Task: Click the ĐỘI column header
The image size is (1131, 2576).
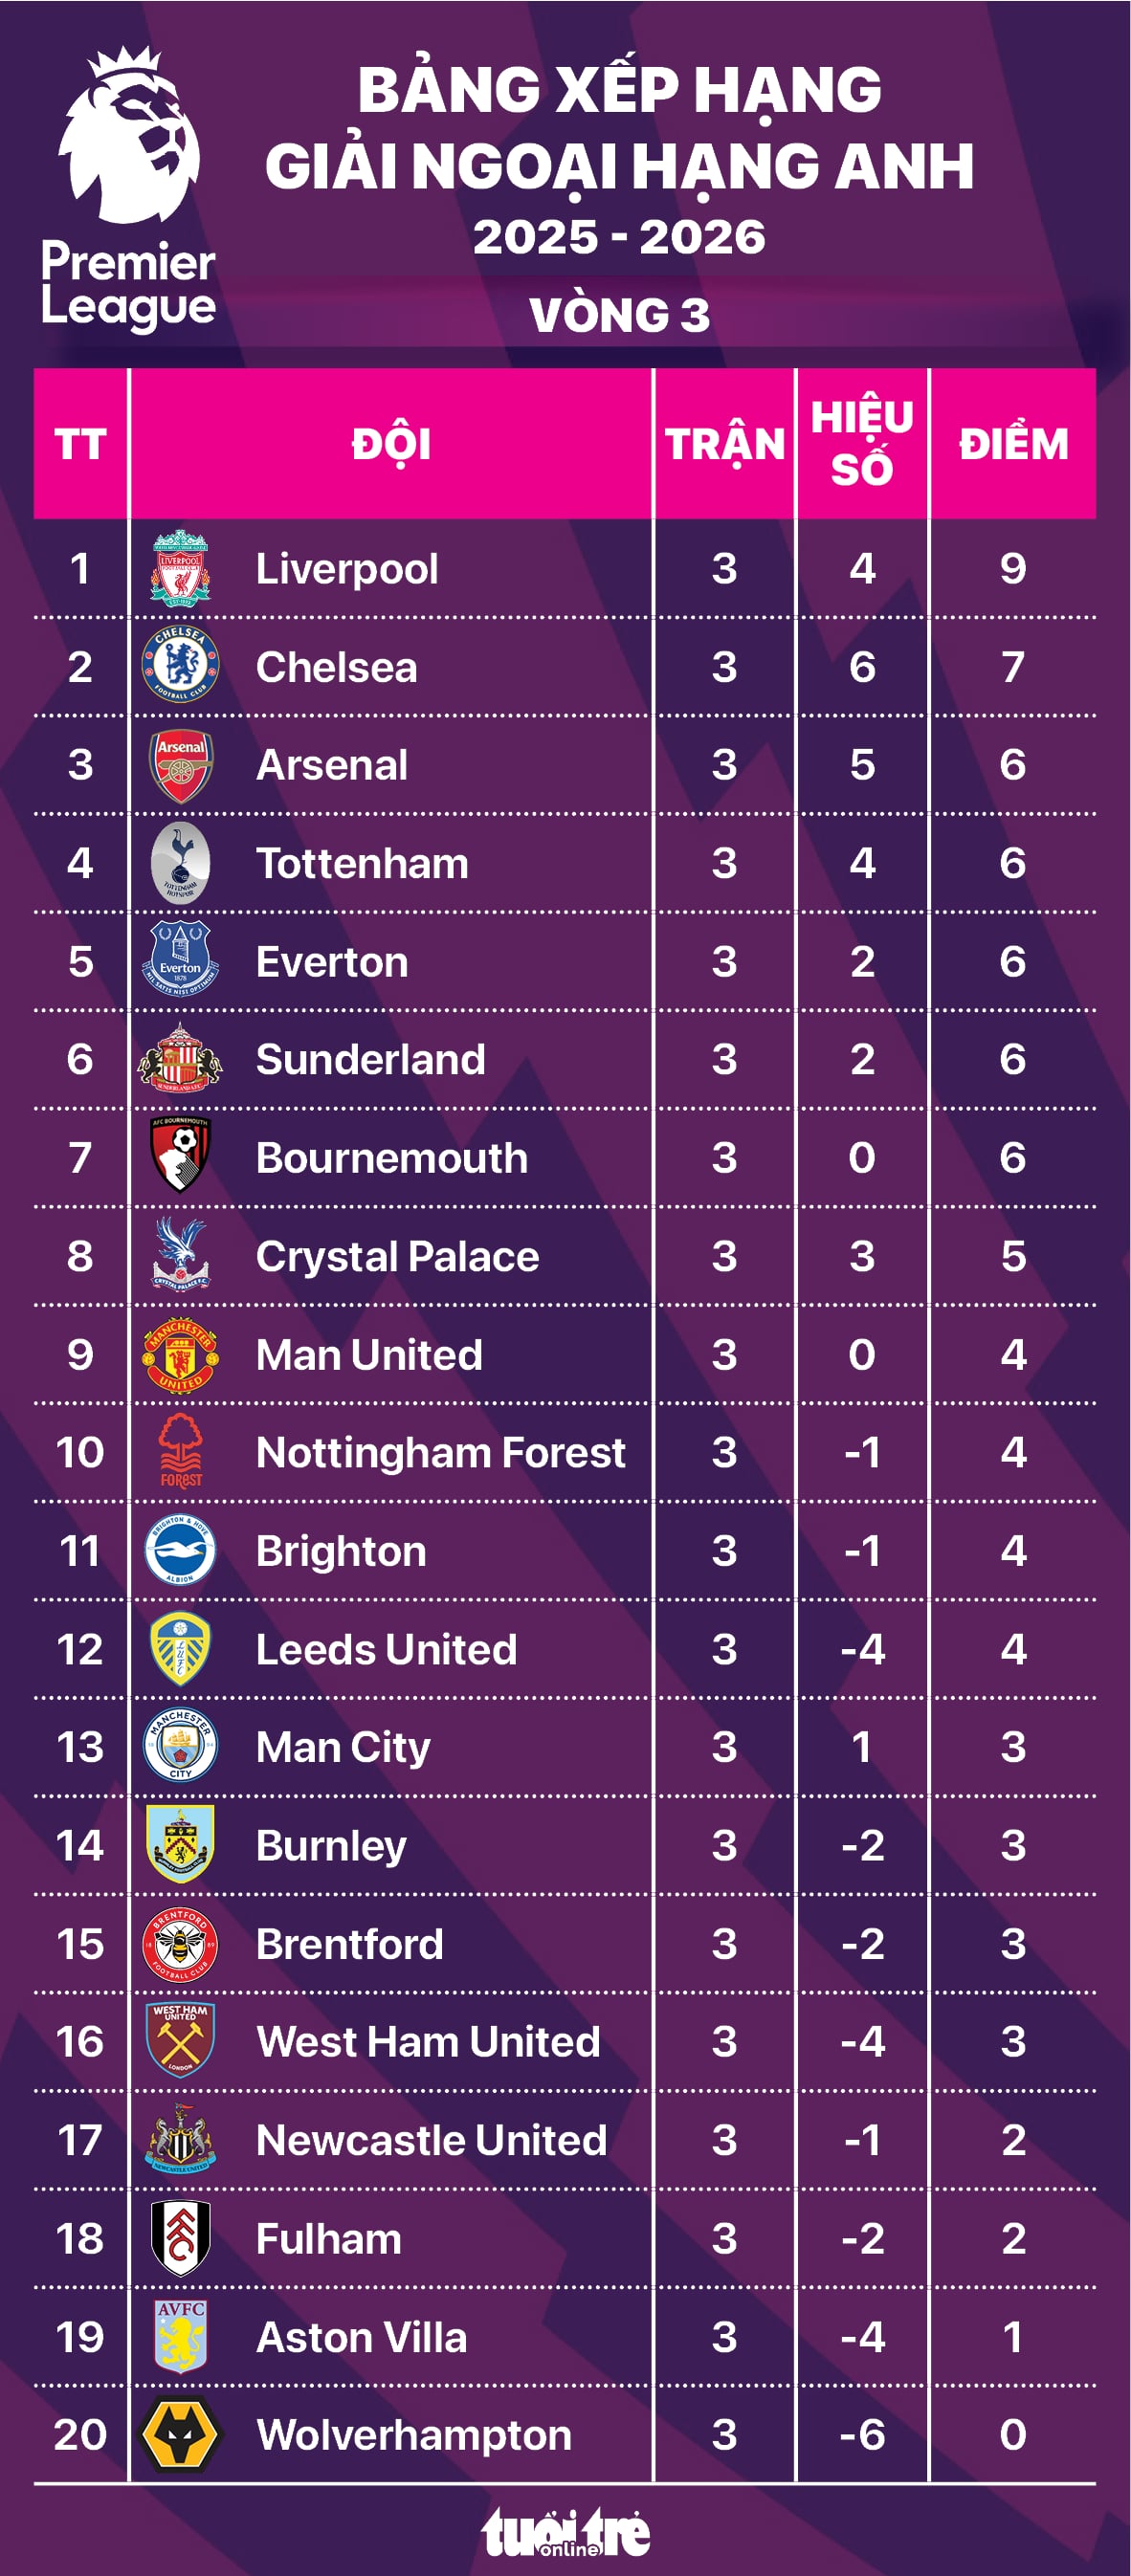Action: click(391, 444)
